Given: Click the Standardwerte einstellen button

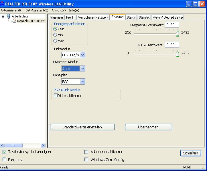Looking at the screenshot, I should pos(82,127).
